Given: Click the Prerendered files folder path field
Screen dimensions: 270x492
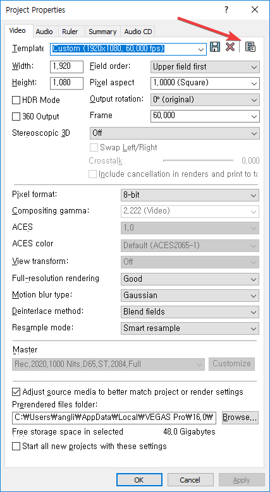Looking at the screenshot, I should [x=114, y=417].
